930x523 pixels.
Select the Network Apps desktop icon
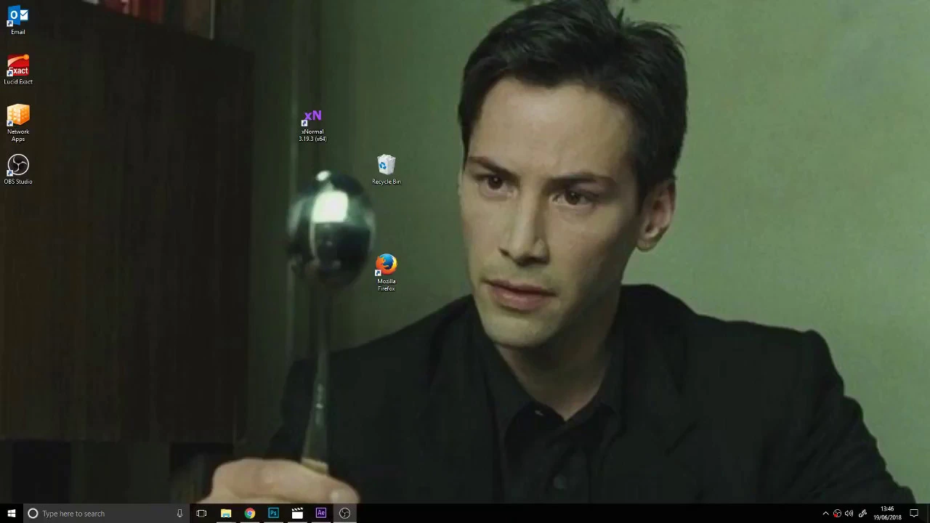(18, 123)
